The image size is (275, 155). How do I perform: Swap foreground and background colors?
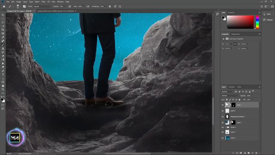[4, 97]
